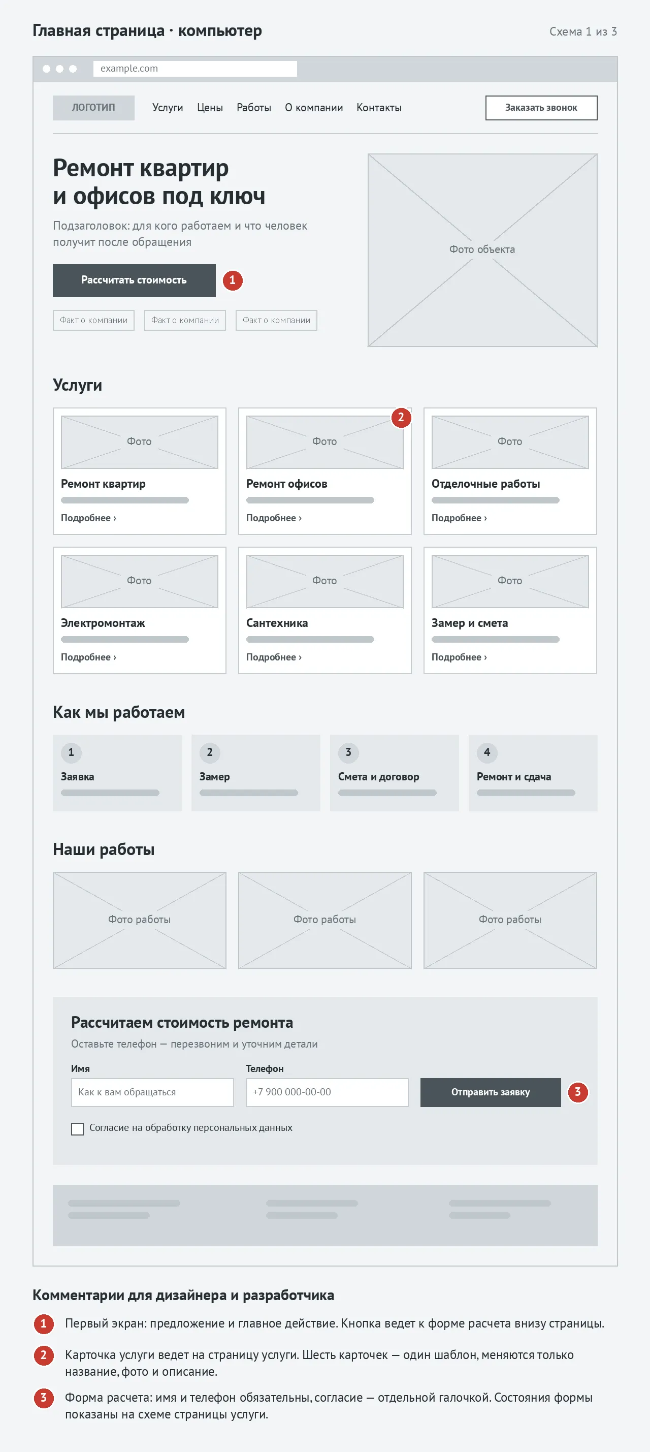Viewport: 650px width, 1452px height.
Task: Click the photo in the Сантехника card
Action: click(324, 581)
